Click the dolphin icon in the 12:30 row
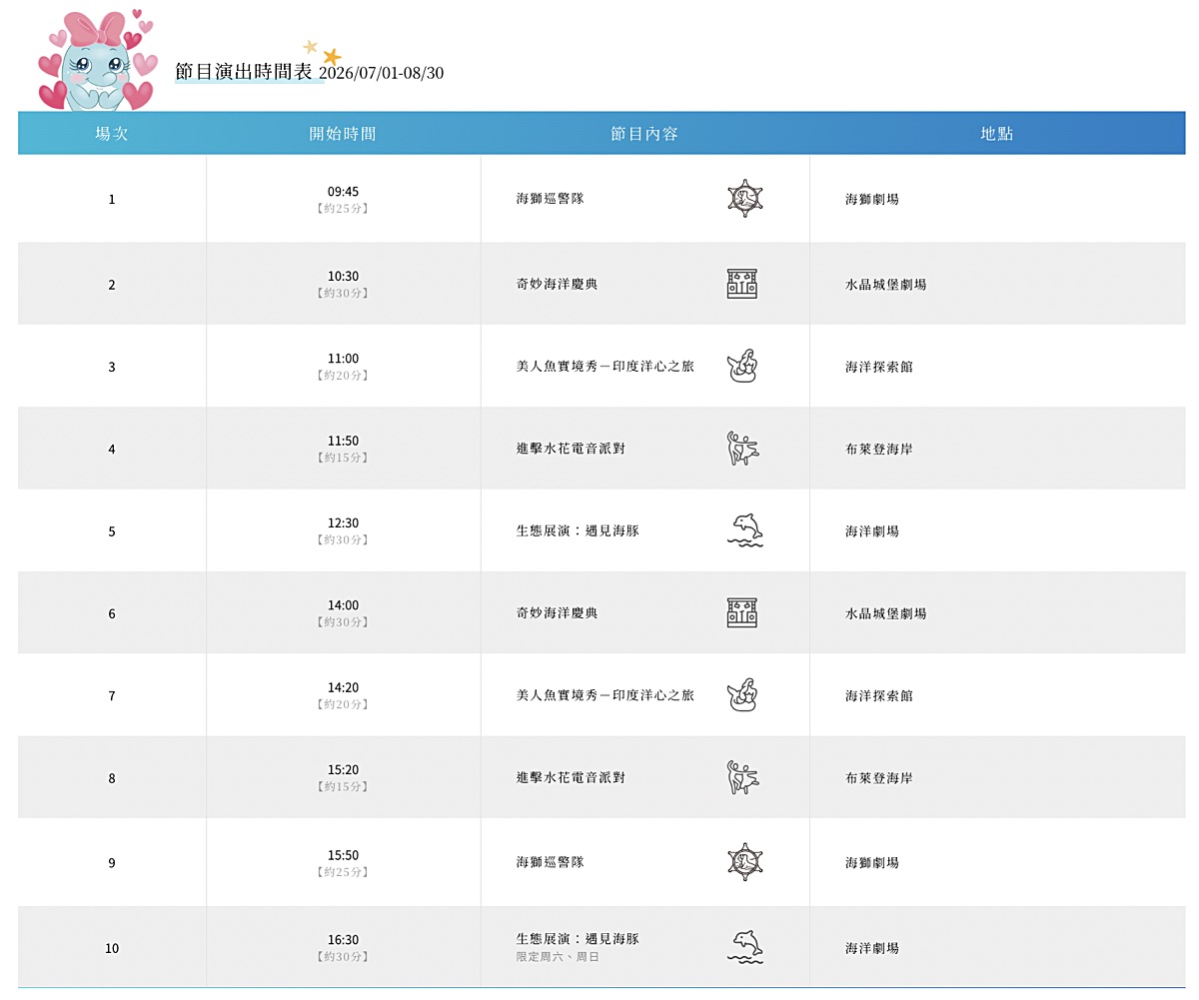The width and height of the screenshot is (1199, 1000). 745,530
